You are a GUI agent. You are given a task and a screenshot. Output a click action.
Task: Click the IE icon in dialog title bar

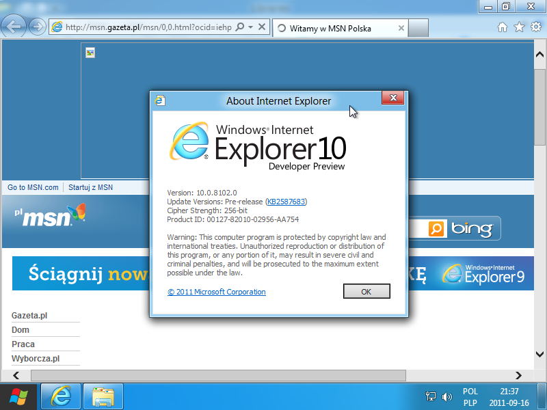pos(160,100)
